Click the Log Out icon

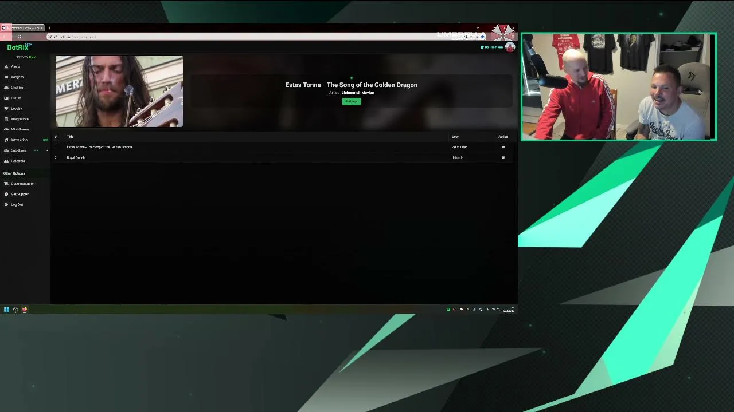tap(6, 205)
